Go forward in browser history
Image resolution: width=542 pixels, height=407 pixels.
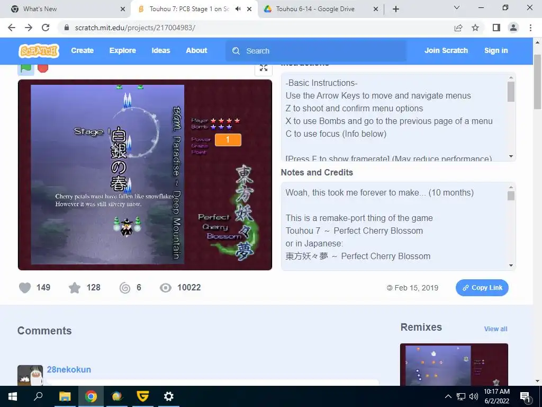click(29, 28)
